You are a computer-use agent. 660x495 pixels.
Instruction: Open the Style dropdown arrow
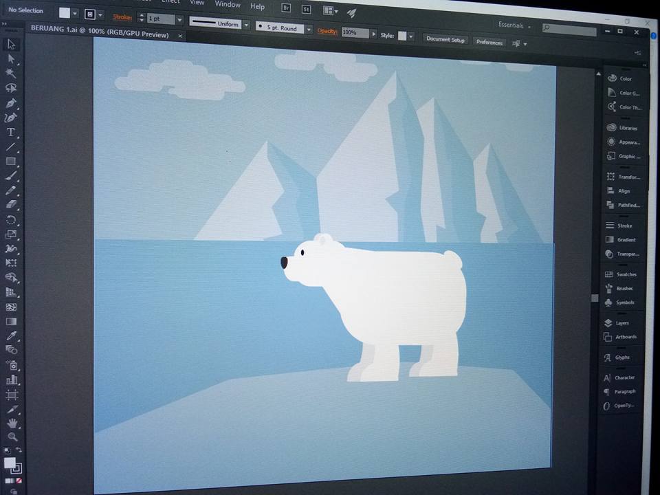click(411, 36)
